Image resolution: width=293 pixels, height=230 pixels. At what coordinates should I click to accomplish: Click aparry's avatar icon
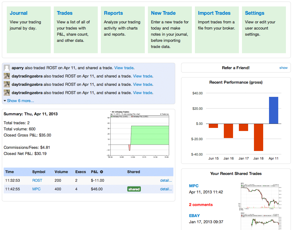tap(7, 68)
